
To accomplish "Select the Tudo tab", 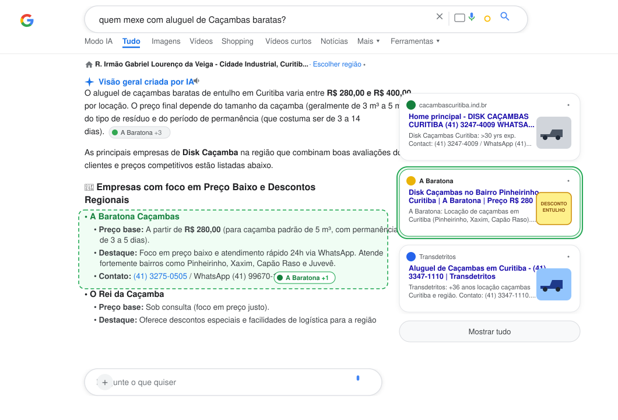I will click(131, 41).
